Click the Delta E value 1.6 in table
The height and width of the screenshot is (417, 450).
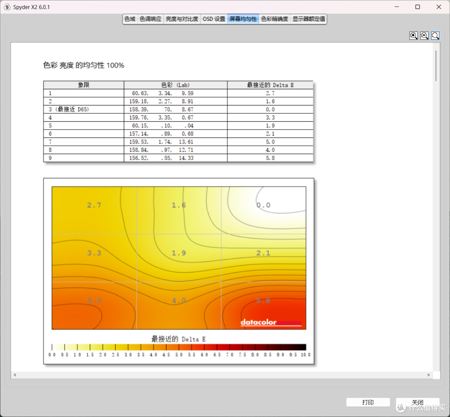pos(270,101)
